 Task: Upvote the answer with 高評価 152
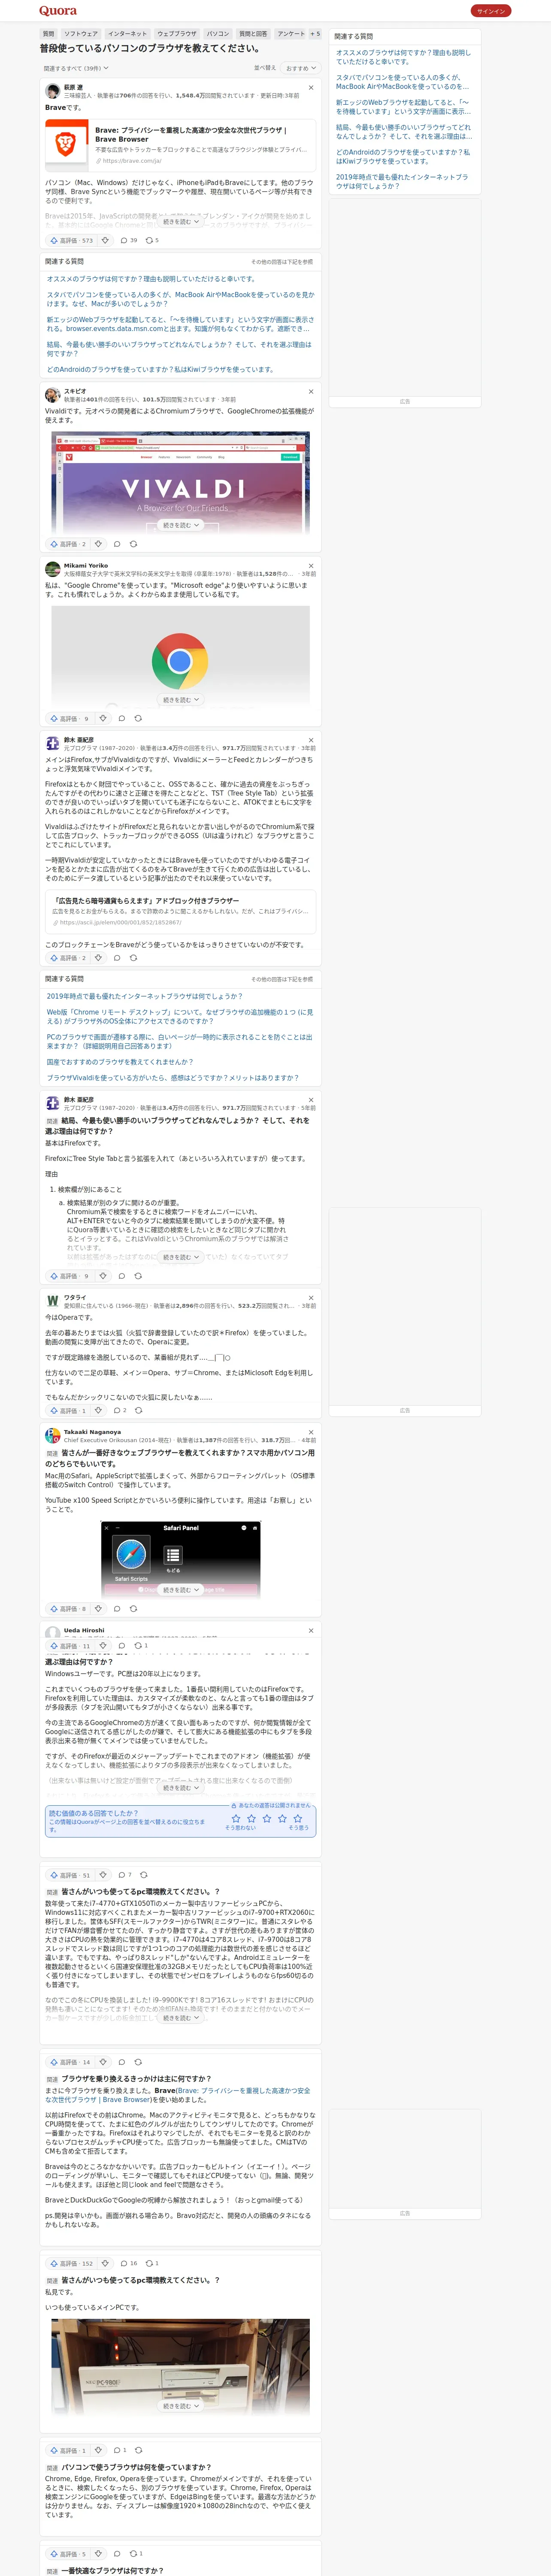[x=71, y=2263]
